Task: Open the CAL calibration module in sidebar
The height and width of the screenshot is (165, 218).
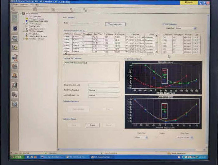Action: click(15, 57)
